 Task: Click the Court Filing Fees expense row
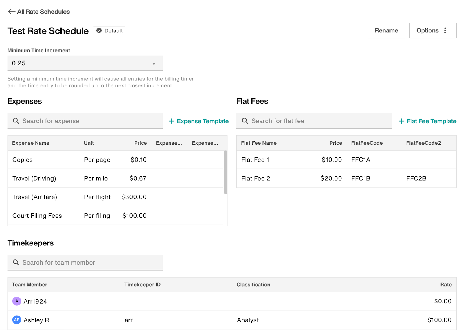(x=116, y=216)
